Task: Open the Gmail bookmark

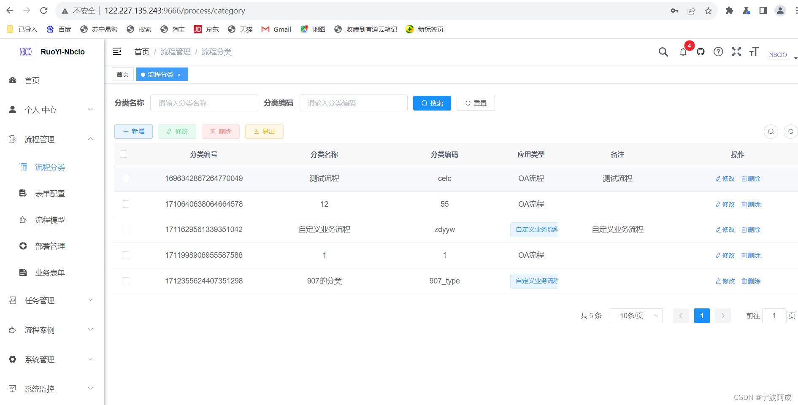Action: [276, 29]
